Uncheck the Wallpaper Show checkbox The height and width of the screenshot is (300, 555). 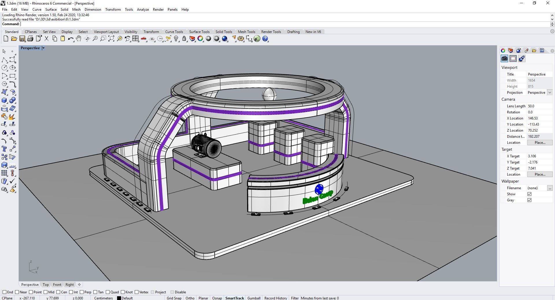tap(529, 194)
